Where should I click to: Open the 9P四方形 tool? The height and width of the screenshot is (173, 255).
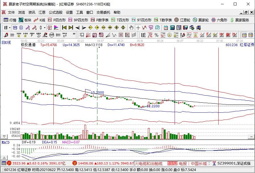78,20
